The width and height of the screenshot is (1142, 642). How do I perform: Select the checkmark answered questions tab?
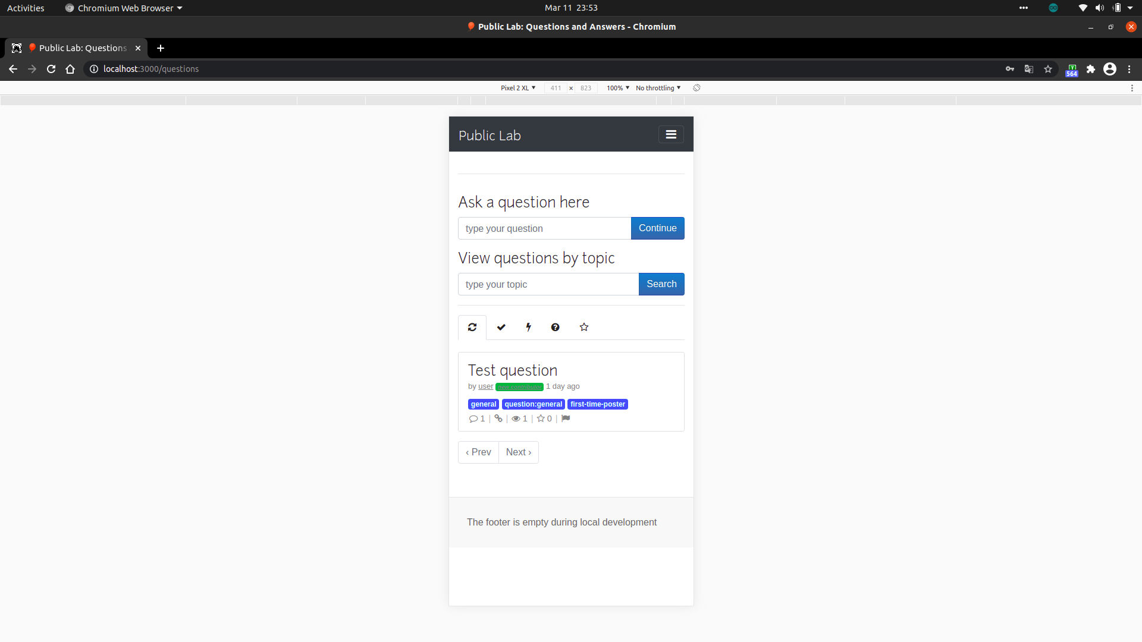click(x=501, y=328)
